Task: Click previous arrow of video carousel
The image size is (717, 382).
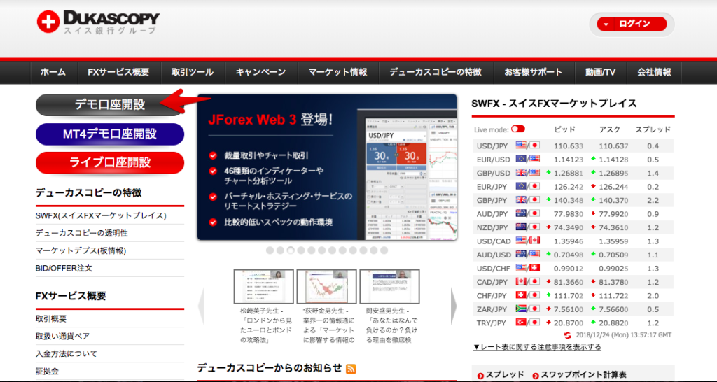Action: (201, 306)
